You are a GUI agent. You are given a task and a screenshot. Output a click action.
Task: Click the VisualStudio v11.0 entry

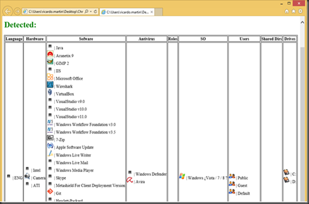pos(71,117)
